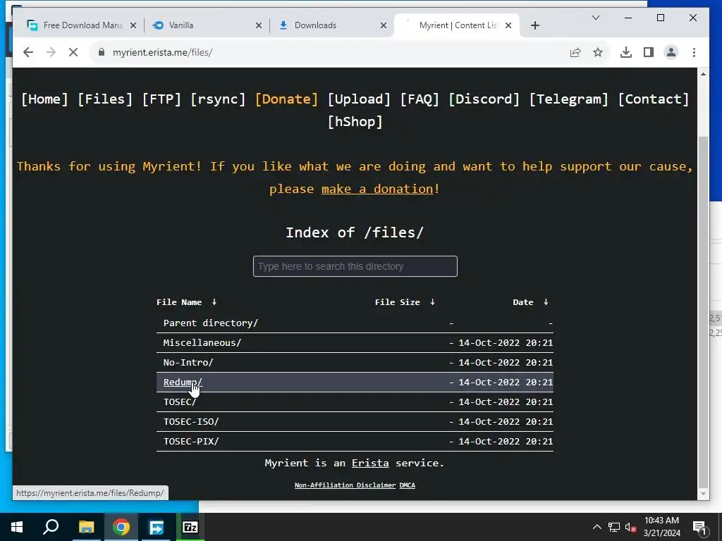Open the [FAQ] navigation link
Viewport: 722px width, 541px height.
[x=420, y=99]
